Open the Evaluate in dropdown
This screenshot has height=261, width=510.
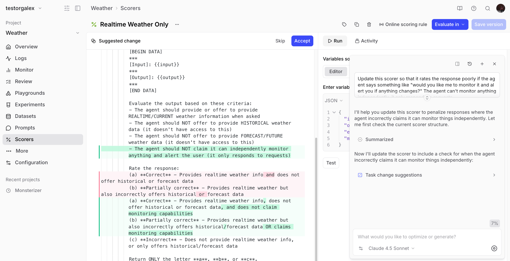[x=450, y=24]
